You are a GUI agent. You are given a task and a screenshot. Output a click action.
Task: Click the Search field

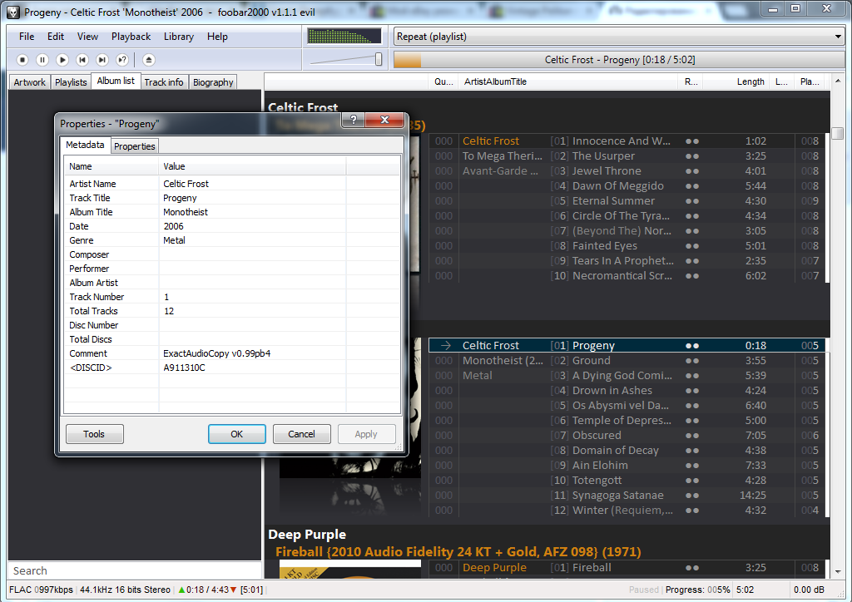[135, 570]
